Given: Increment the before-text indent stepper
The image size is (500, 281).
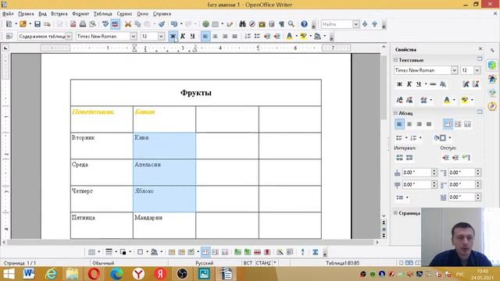Looking at the screenshot, I should point(477,170).
